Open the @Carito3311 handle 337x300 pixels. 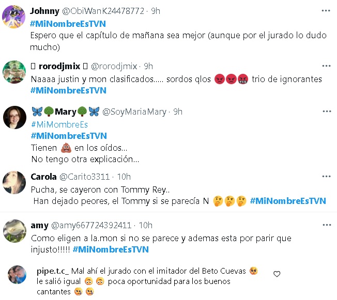pos(84,177)
